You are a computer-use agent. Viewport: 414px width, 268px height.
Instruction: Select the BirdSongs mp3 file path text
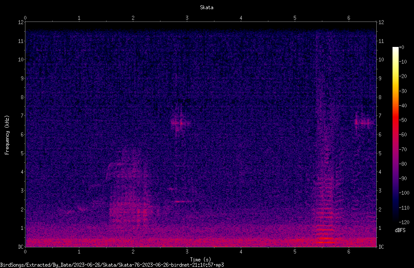click(x=112, y=265)
